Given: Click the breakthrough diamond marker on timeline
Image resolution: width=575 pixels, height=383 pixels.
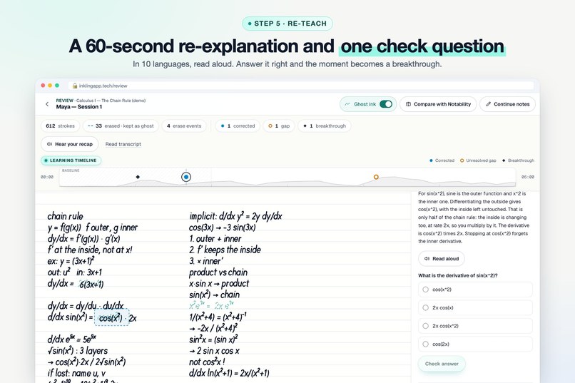Looking at the screenshot, I should pyautogui.click(x=138, y=177).
